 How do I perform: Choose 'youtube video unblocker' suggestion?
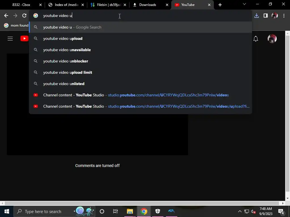pos(140,61)
